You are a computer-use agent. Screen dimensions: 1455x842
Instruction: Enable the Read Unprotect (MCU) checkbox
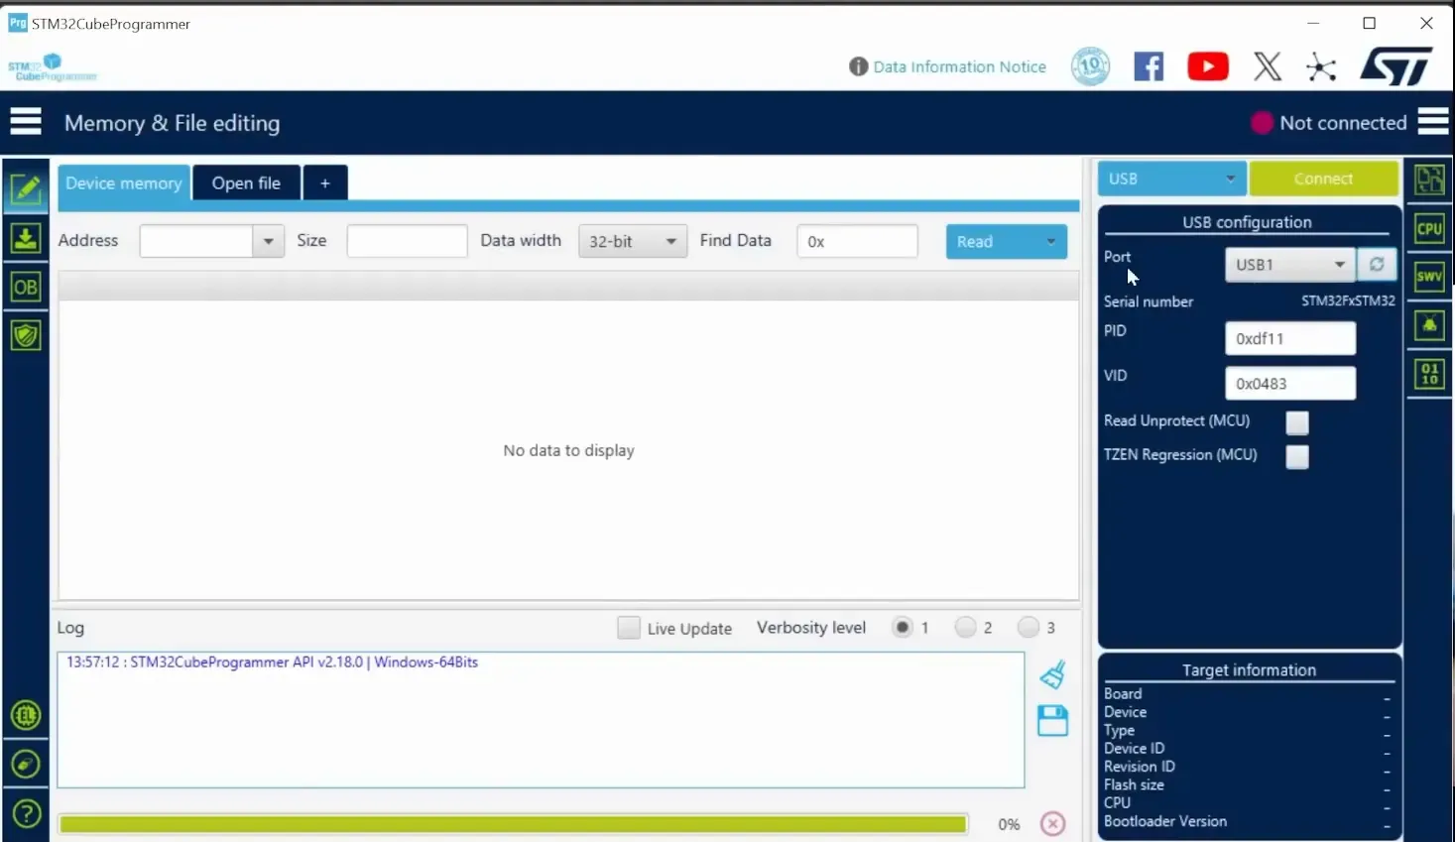pyautogui.click(x=1297, y=422)
